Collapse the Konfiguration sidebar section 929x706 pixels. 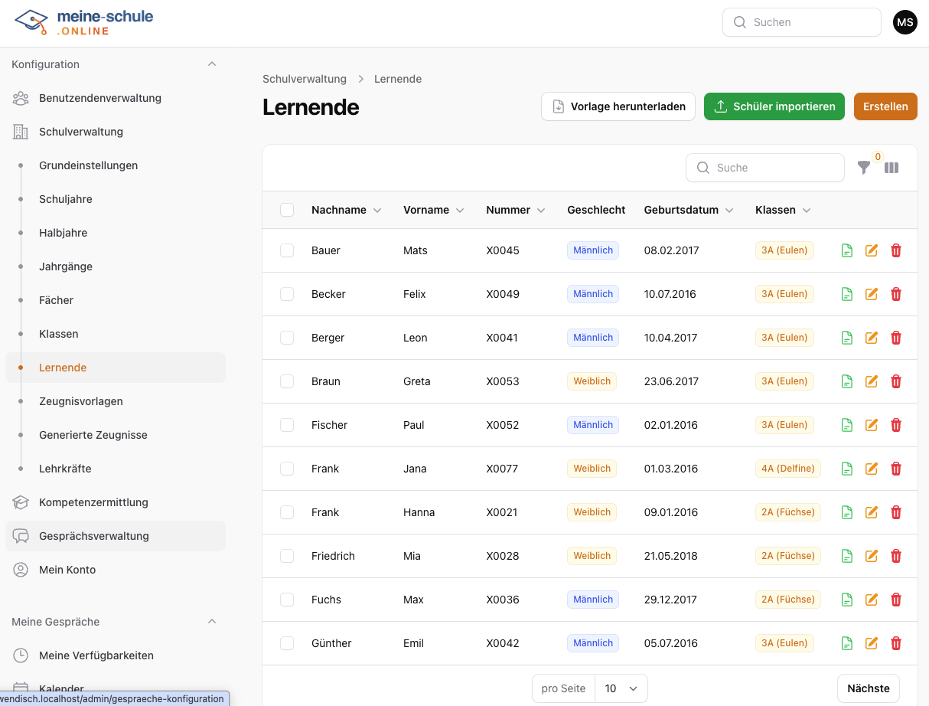click(x=212, y=64)
